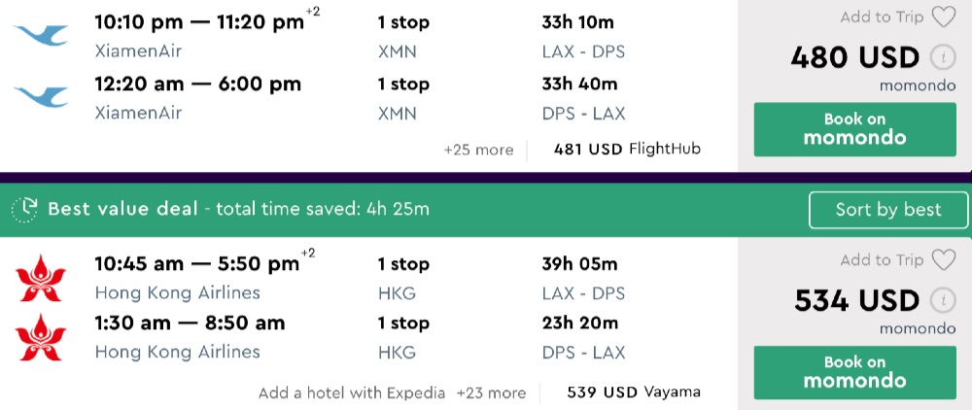The width and height of the screenshot is (972, 410).
Task: Click info icon beside 534 USD price
Action: [942, 300]
